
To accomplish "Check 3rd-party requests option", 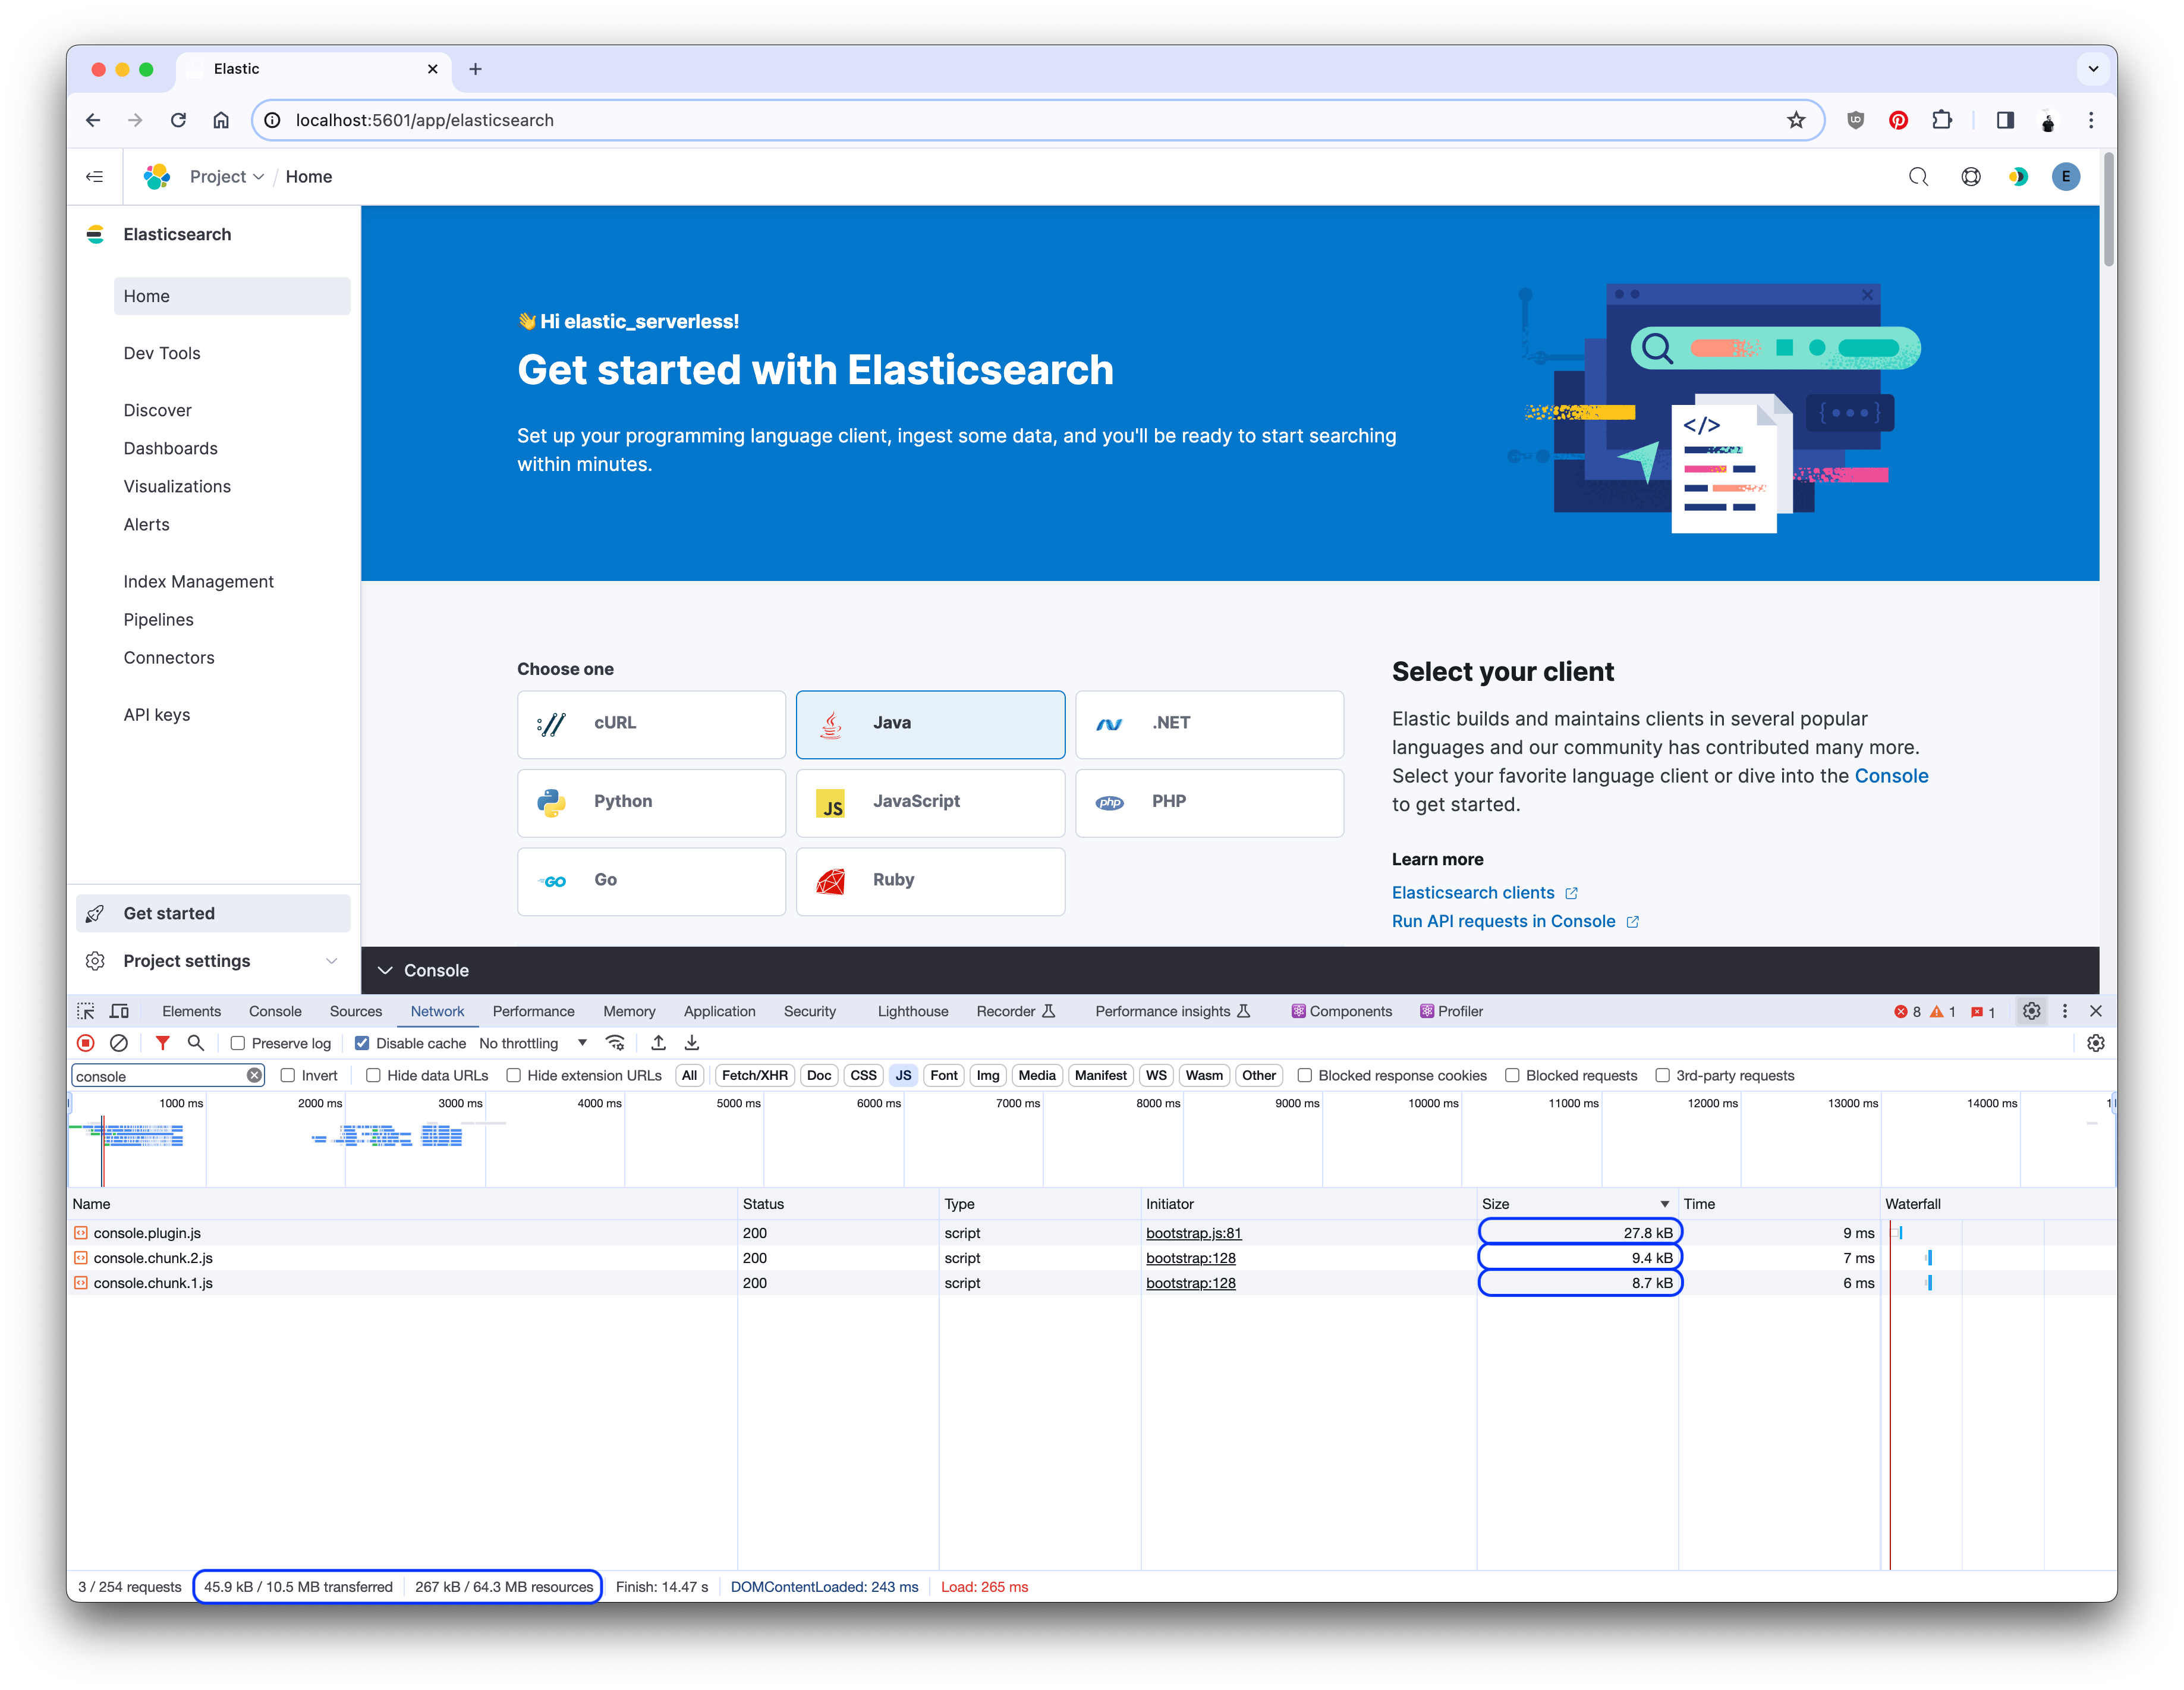I will click(x=1662, y=1076).
